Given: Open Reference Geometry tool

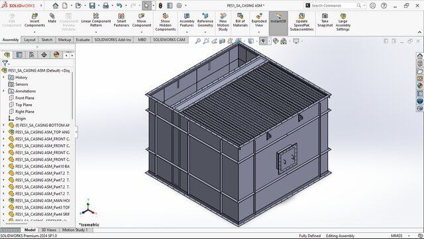Looking at the screenshot, I should click(x=205, y=21).
